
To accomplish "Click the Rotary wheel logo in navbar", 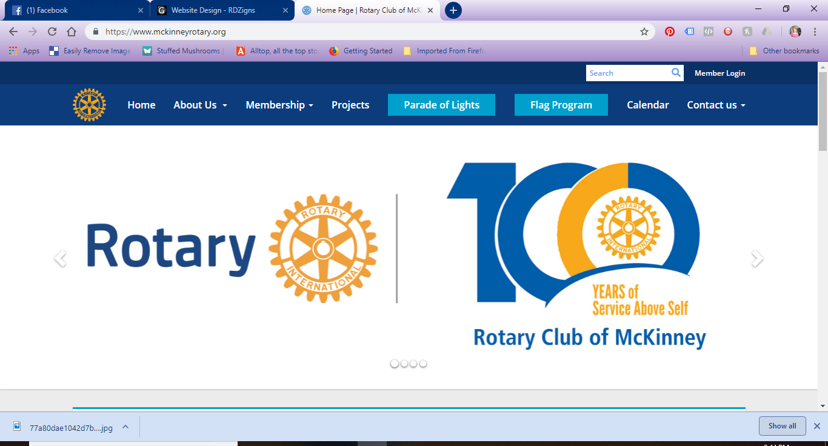I will click(89, 105).
